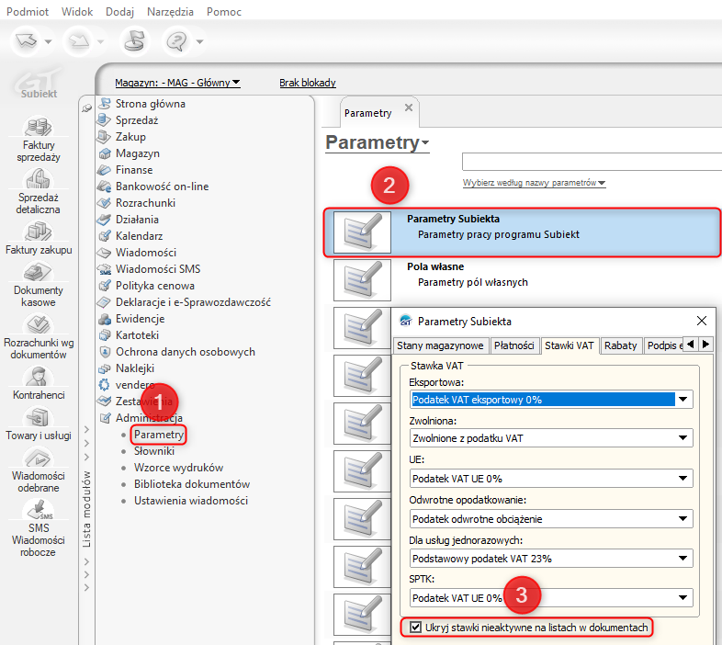
Task: Open Bankowość on-line module
Action: (x=162, y=187)
